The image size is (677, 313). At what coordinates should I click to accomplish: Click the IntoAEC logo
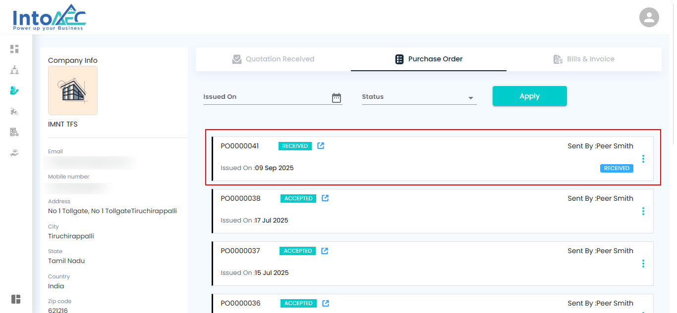point(49,18)
